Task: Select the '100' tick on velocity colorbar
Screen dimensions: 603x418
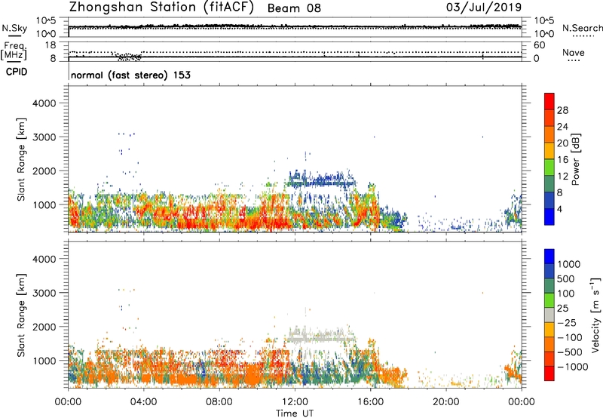Action: pyautogui.click(x=566, y=294)
